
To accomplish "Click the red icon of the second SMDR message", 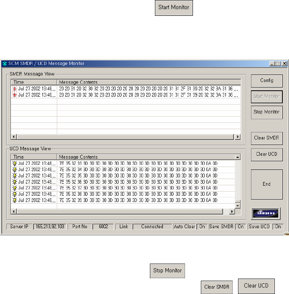I will [x=15, y=95].
